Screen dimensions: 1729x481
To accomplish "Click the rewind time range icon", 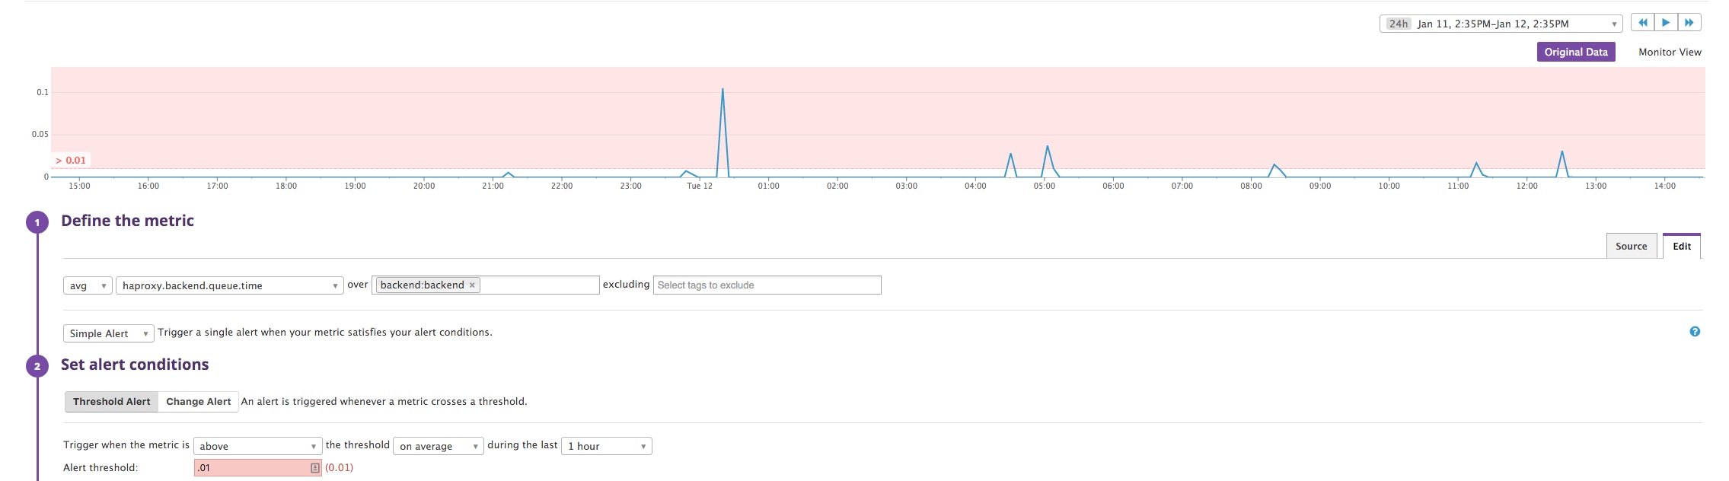I will [x=1642, y=23].
